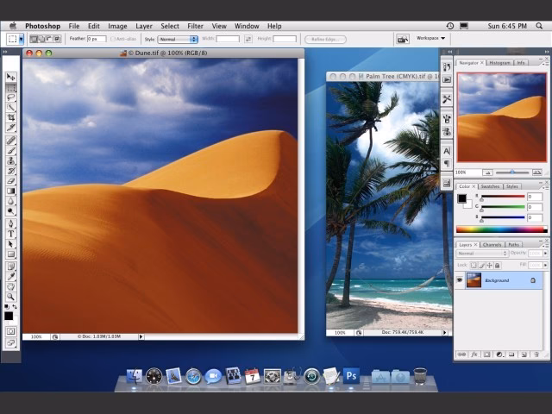
Task: Open the Style dropdown set to Normal
Action: coord(179,39)
